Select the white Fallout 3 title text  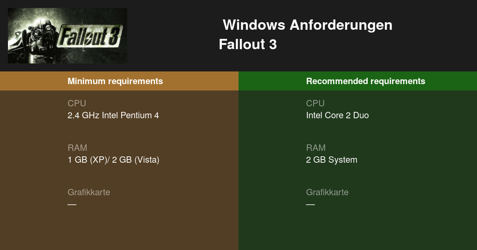(x=248, y=44)
